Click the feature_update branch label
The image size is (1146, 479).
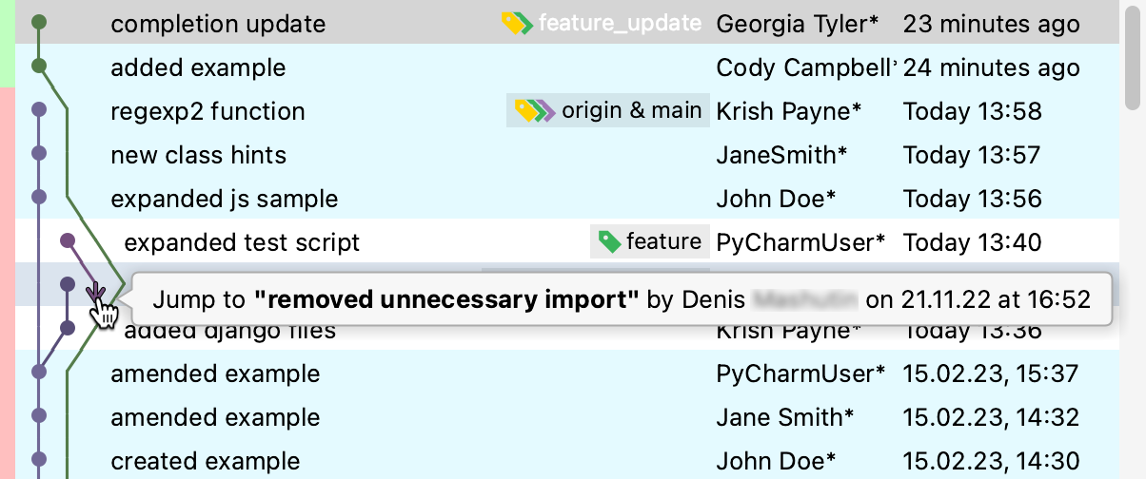pyautogui.click(x=620, y=24)
